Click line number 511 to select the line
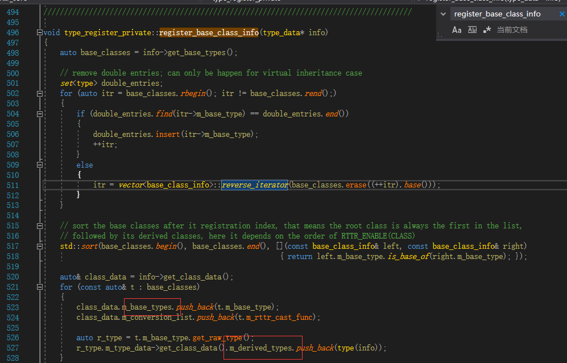567x363 pixels. 13,185
